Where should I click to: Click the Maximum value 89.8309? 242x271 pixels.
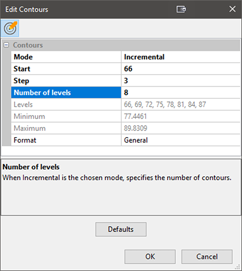click(x=181, y=128)
